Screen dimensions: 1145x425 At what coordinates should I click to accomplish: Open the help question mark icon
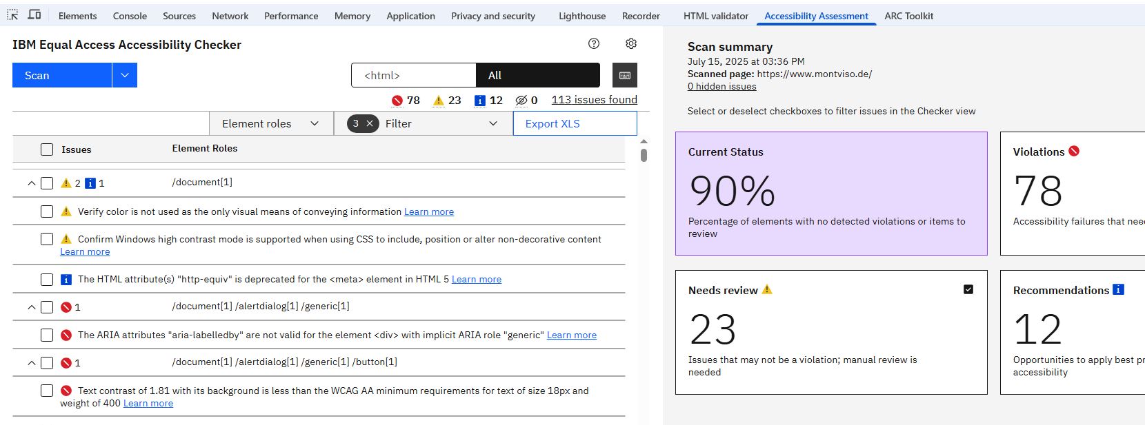click(594, 43)
